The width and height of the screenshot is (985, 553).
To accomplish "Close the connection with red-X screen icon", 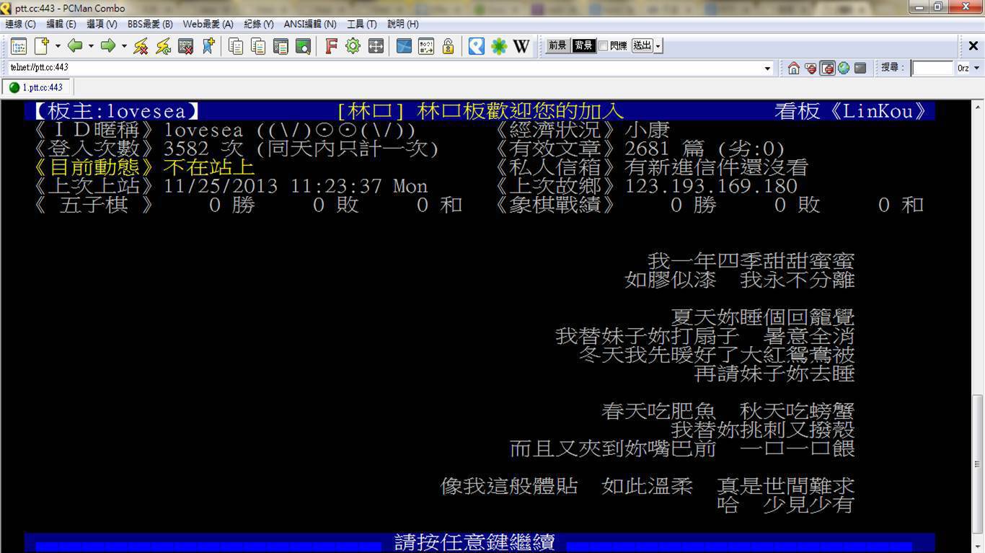I will [185, 46].
